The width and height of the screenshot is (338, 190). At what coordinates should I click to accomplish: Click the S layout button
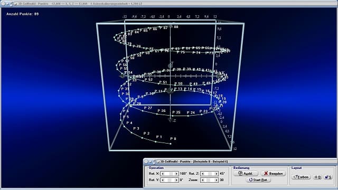(x=328, y=177)
